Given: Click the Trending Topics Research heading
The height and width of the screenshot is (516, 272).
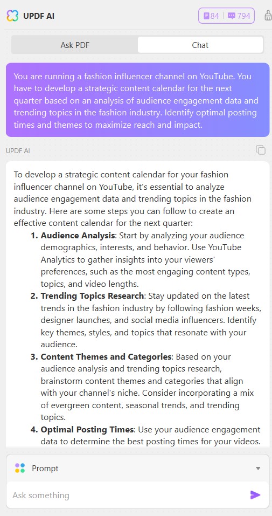Looking at the screenshot, I should click(93, 296).
